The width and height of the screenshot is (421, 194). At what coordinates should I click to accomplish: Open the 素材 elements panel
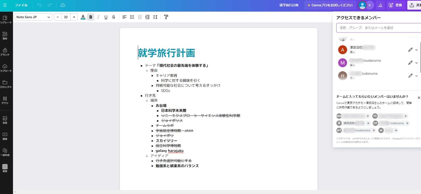coord(5,36)
